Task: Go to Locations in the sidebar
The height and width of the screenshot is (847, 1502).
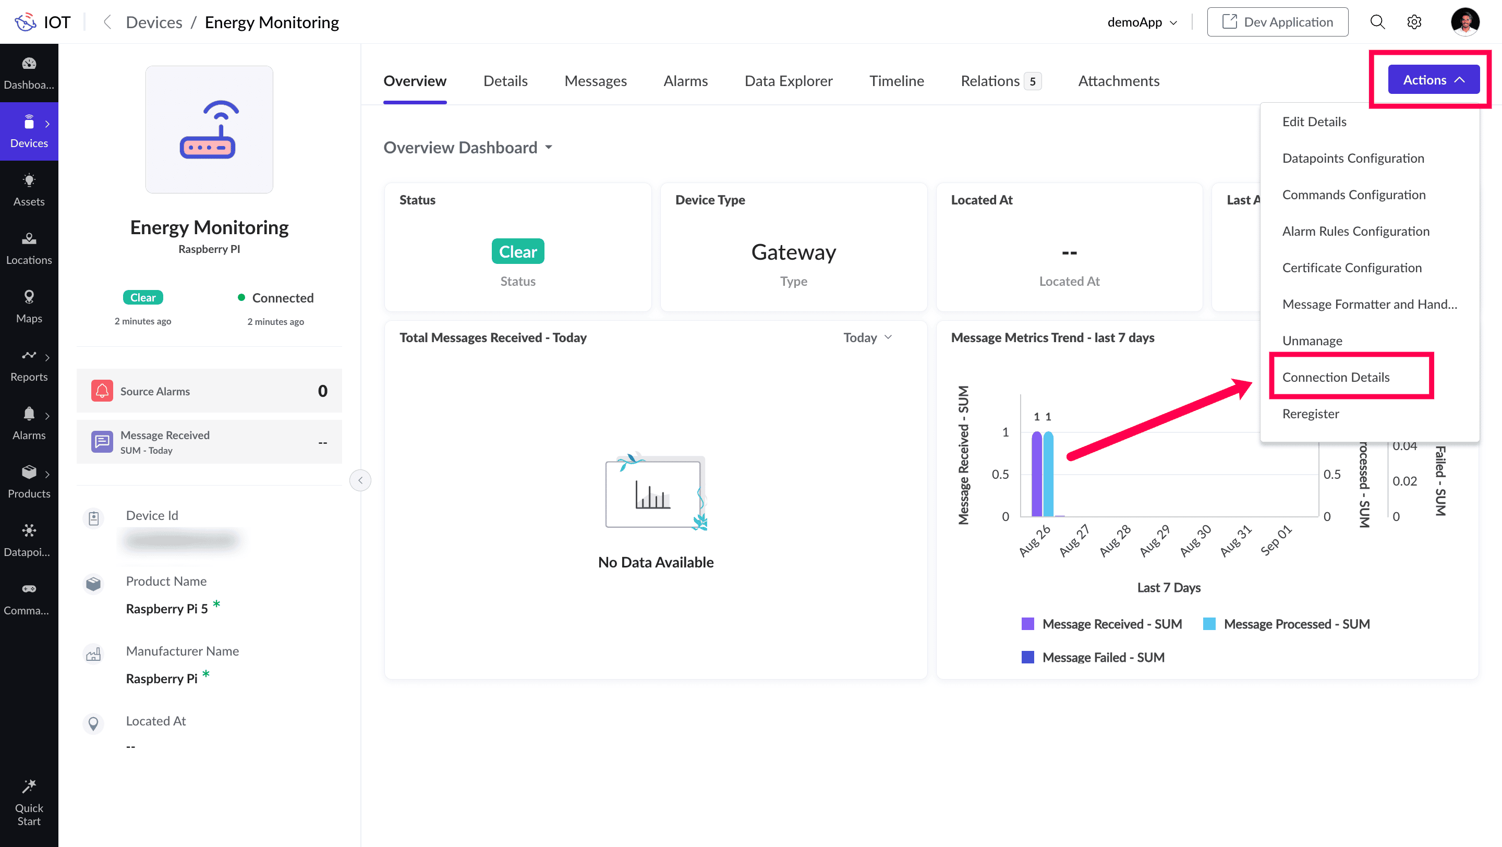Action: point(29,248)
